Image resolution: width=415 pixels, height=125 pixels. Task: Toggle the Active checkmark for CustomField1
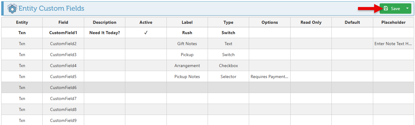tap(146, 33)
